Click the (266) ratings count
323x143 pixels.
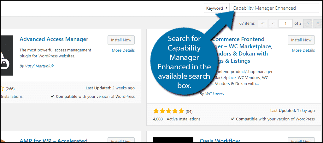(x=10, y=89)
